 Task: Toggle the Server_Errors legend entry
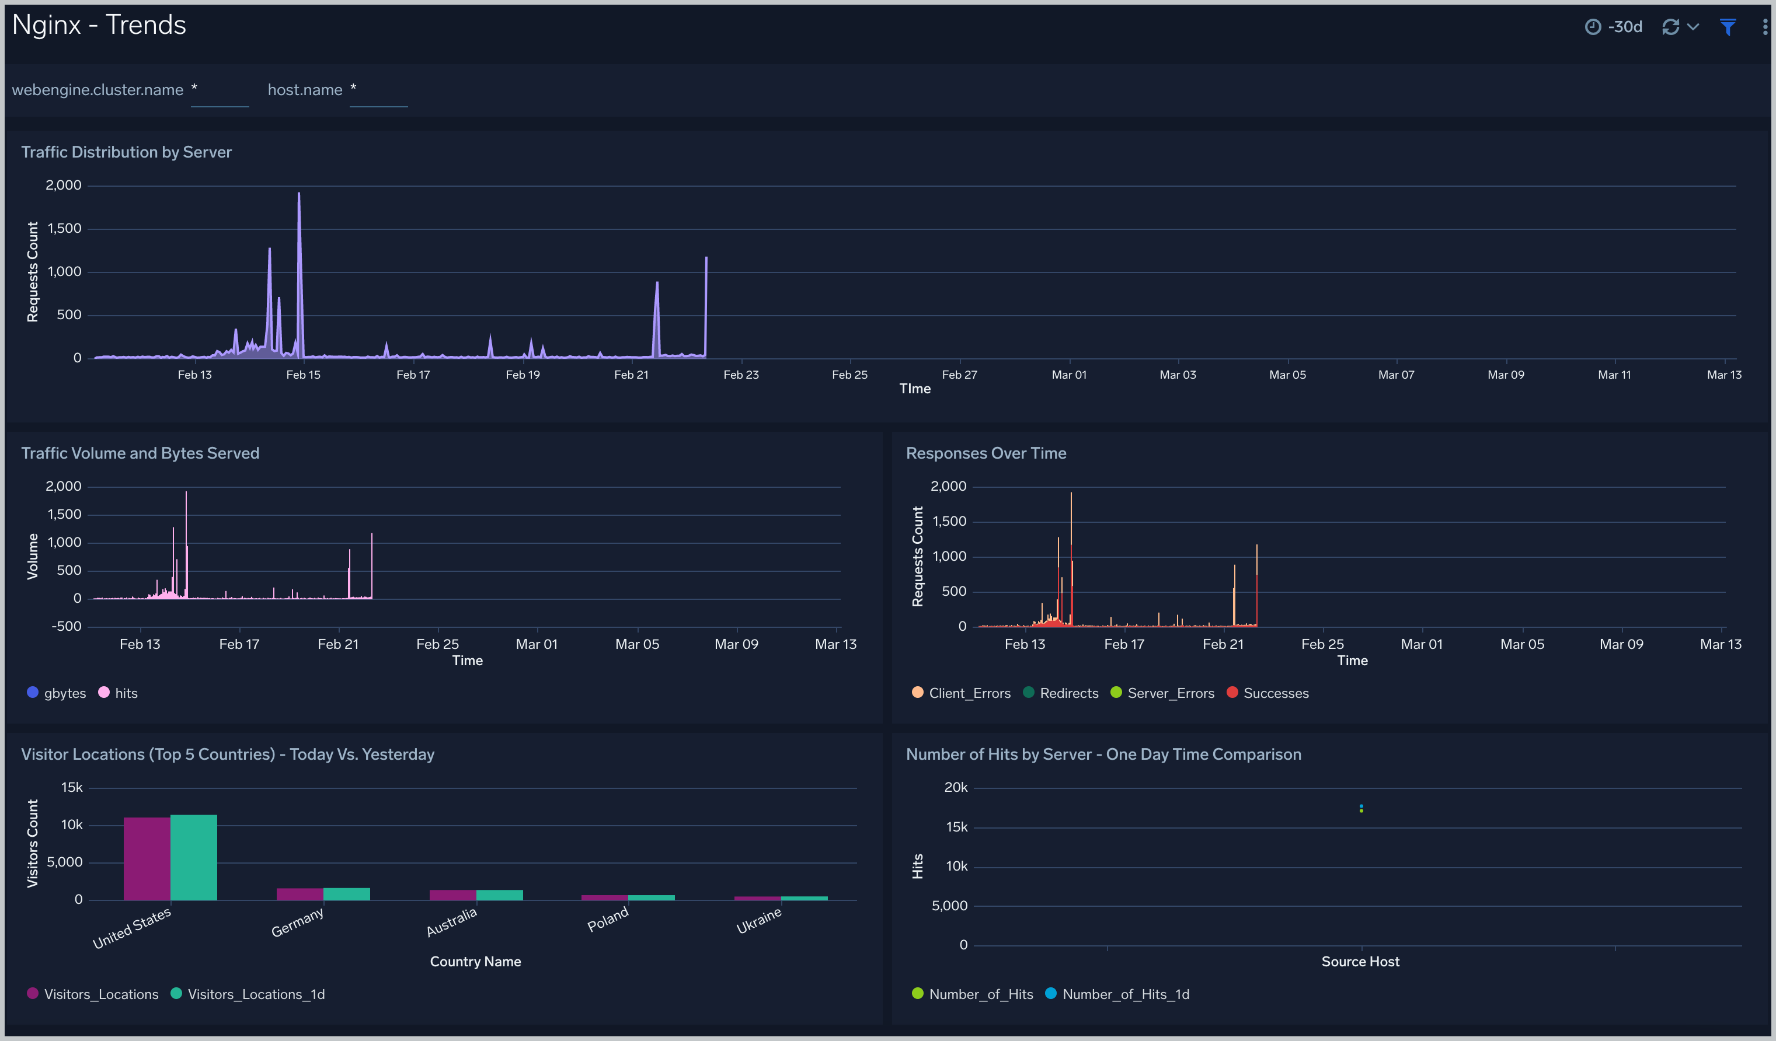[1162, 693]
